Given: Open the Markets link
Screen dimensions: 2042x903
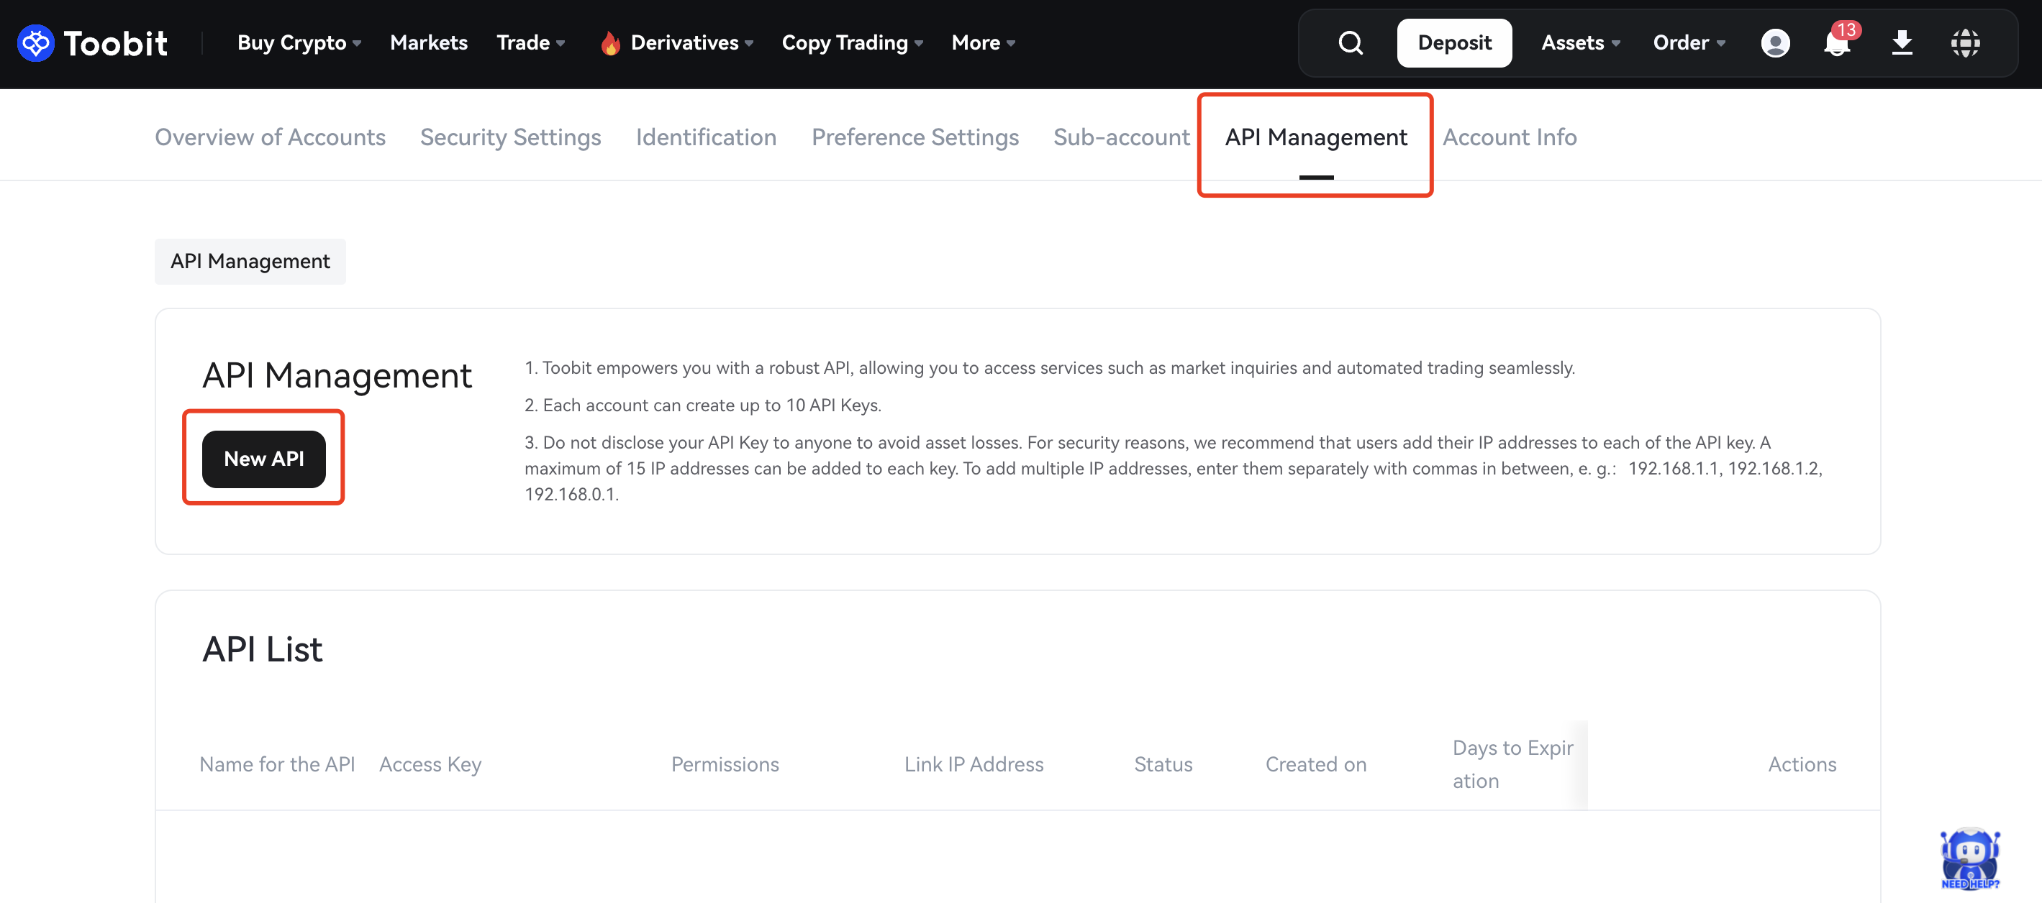Looking at the screenshot, I should 429,42.
